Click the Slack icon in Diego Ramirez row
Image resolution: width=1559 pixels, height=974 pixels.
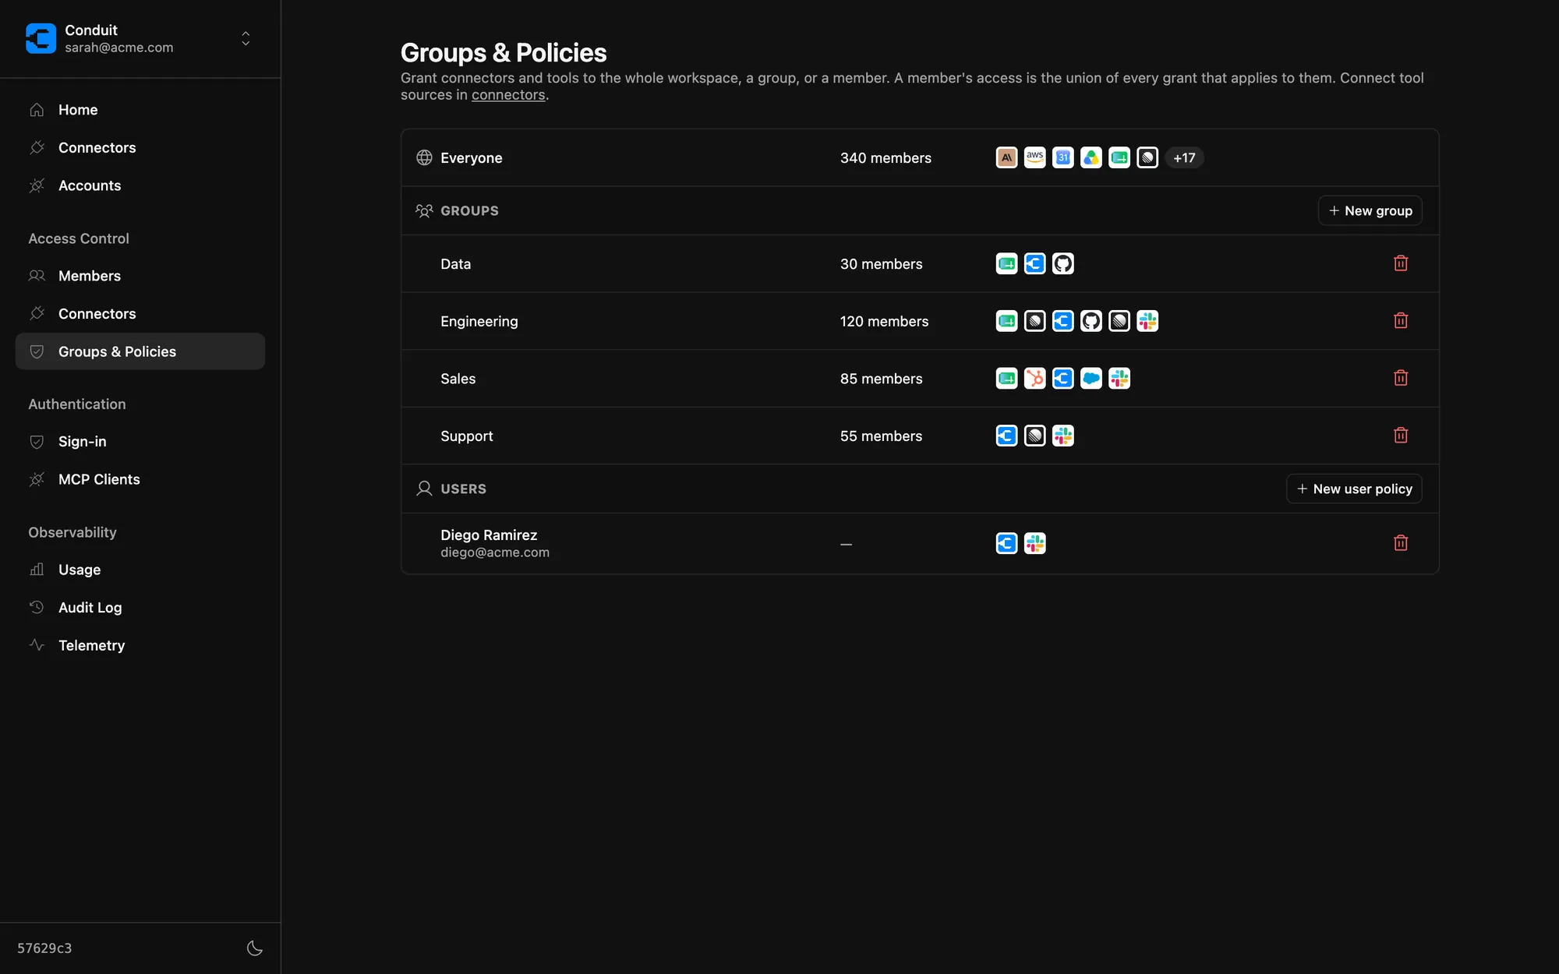[1034, 543]
